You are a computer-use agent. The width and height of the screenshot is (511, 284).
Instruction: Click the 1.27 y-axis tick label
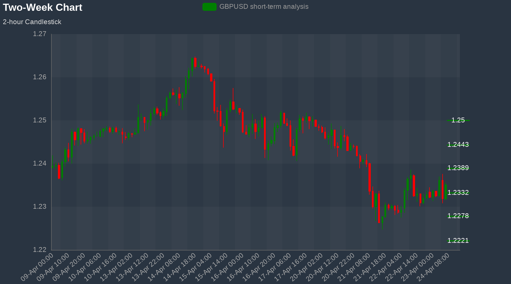39,34
